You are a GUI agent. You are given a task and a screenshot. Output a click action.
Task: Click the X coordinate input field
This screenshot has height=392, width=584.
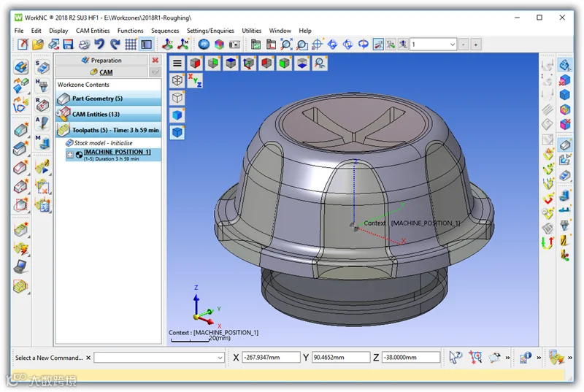pos(271,358)
